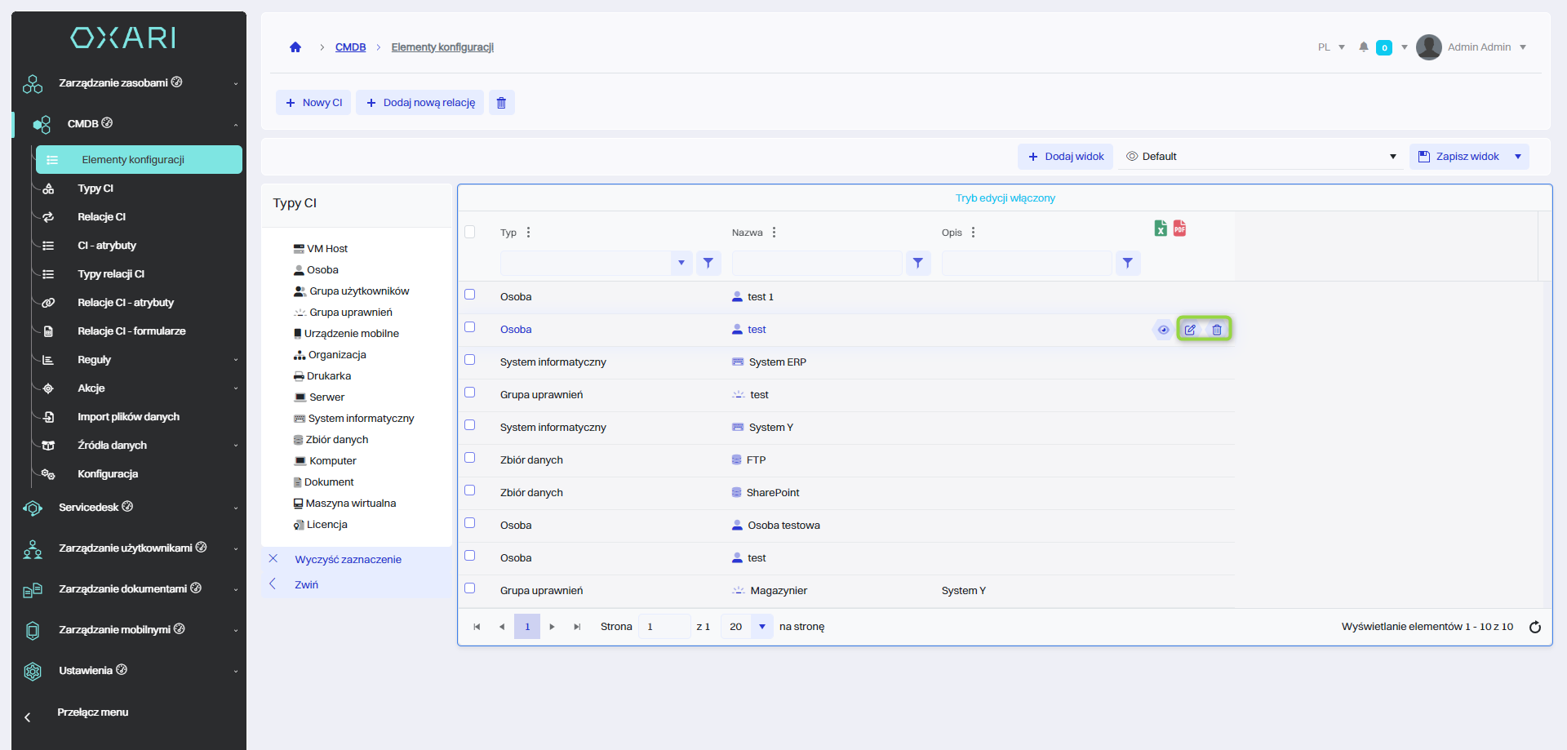
Task: Open Typy CI in sidebar menu
Action: tap(95, 189)
